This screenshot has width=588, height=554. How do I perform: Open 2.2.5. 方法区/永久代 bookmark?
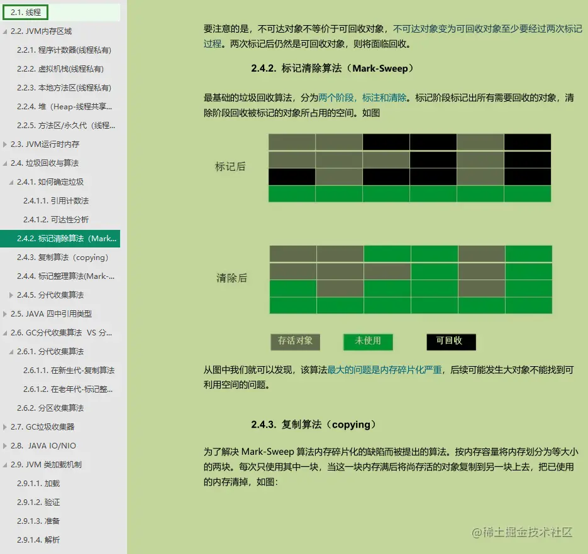66,126
